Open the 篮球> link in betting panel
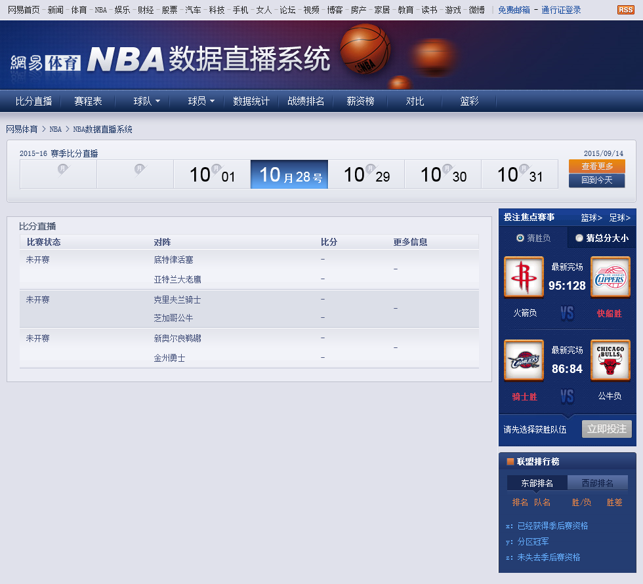The height and width of the screenshot is (584, 643). coord(591,218)
